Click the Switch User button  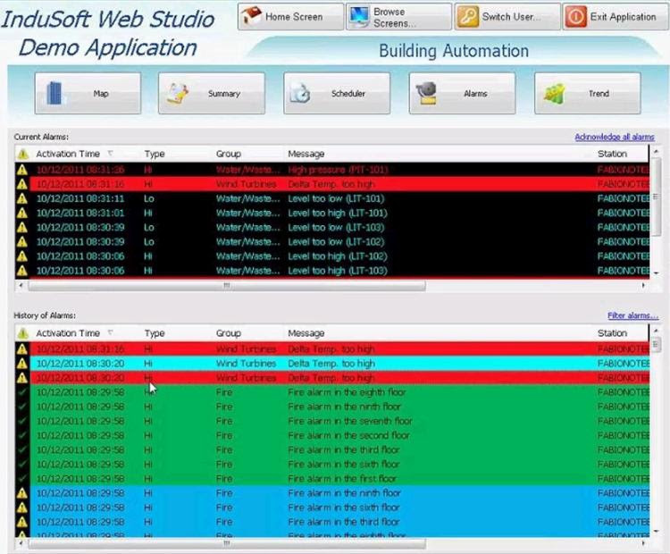[507, 17]
